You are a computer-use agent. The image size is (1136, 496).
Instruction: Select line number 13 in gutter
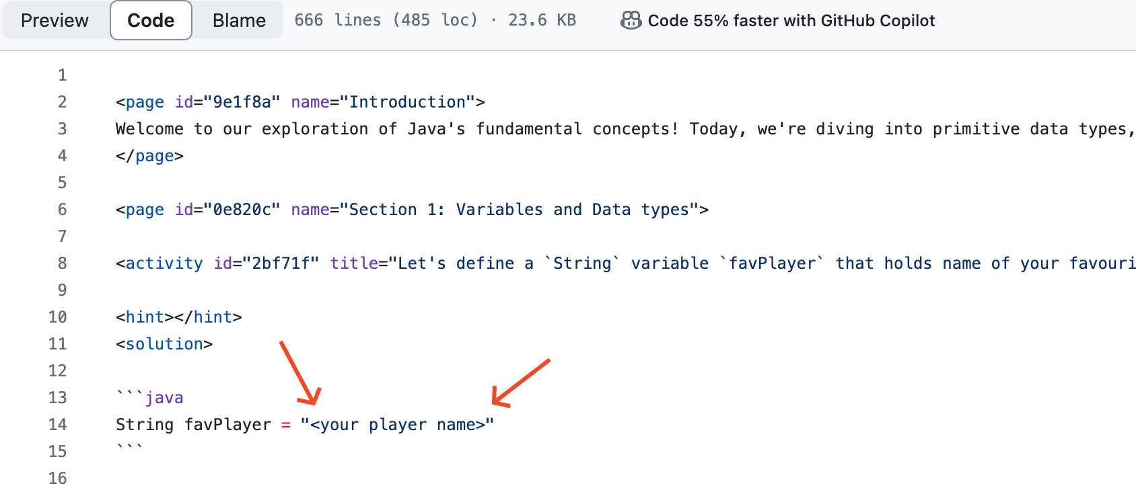(58, 397)
